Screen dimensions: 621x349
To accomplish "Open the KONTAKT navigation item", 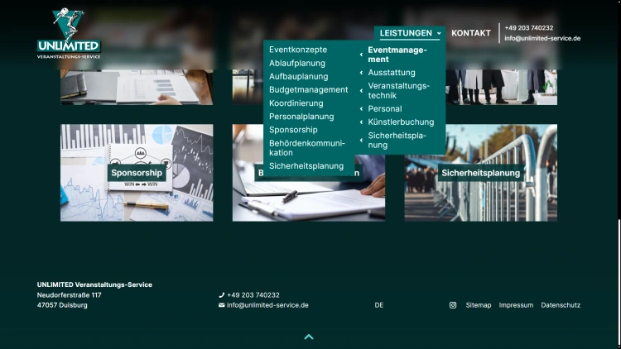I will coord(470,33).
